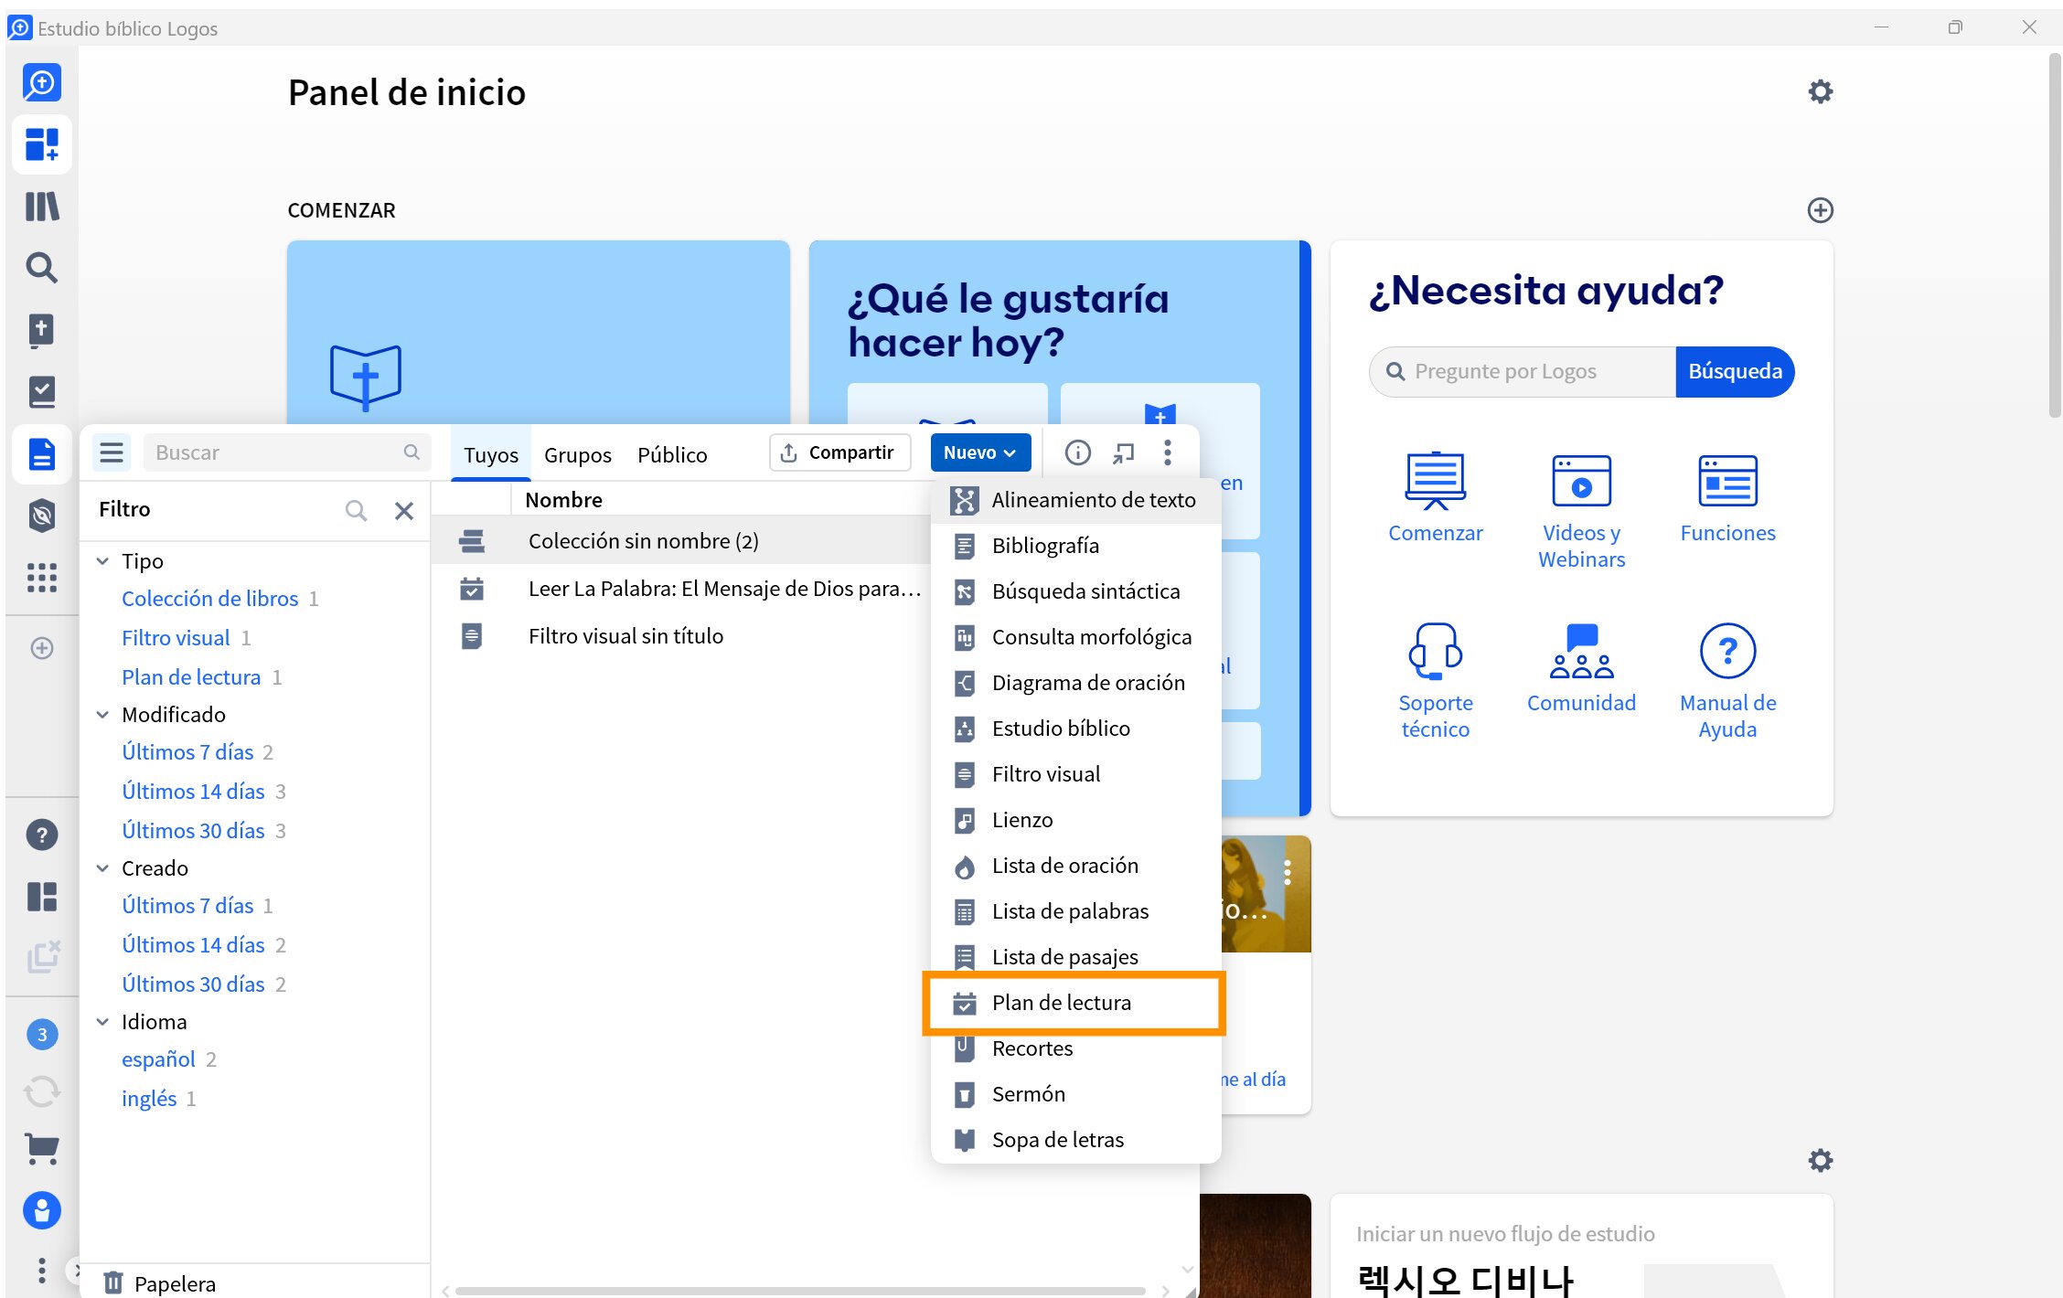Open Papelera trash at panel bottom
This screenshot has height=1298, width=2063.
[160, 1283]
